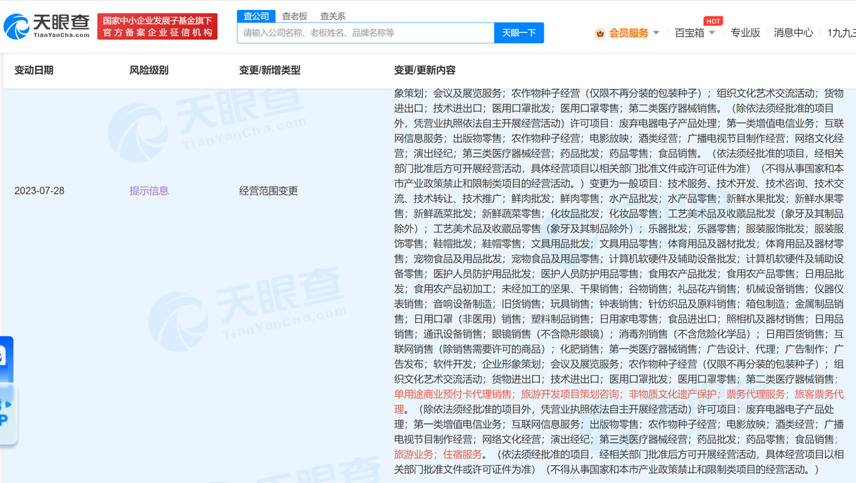Click the 消息中心 message center icon
The image size is (856, 483).
click(x=793, y=32)
